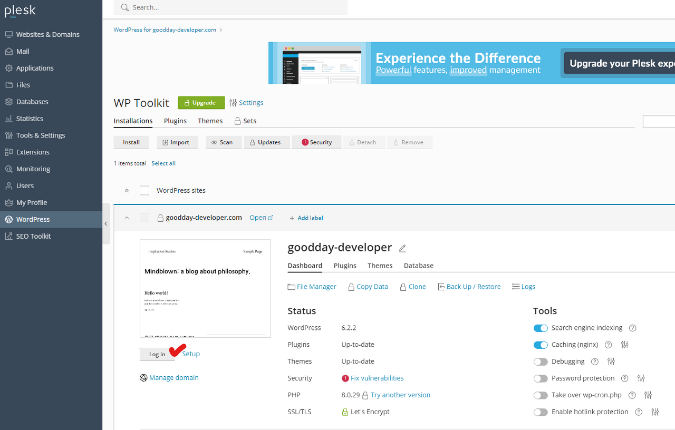675x430 pixels.
Task: Click the Log in button
Action: (x=157, y=354)
